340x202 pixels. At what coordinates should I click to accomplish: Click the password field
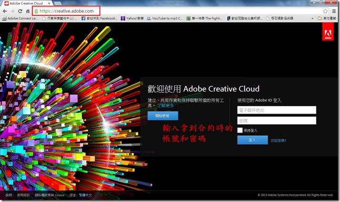pyautogui.click(x=277, y=120)
